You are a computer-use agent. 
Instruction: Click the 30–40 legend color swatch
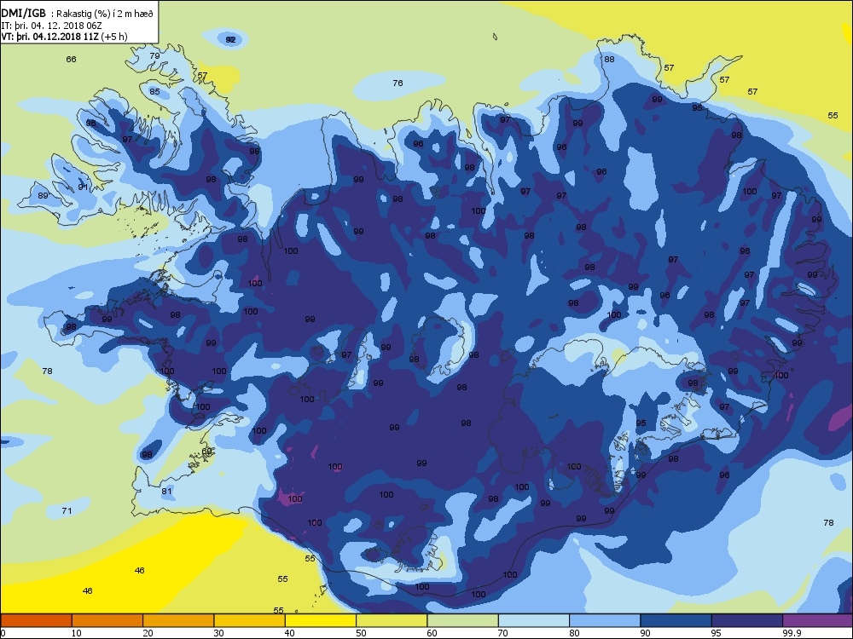tap(250, 620)
